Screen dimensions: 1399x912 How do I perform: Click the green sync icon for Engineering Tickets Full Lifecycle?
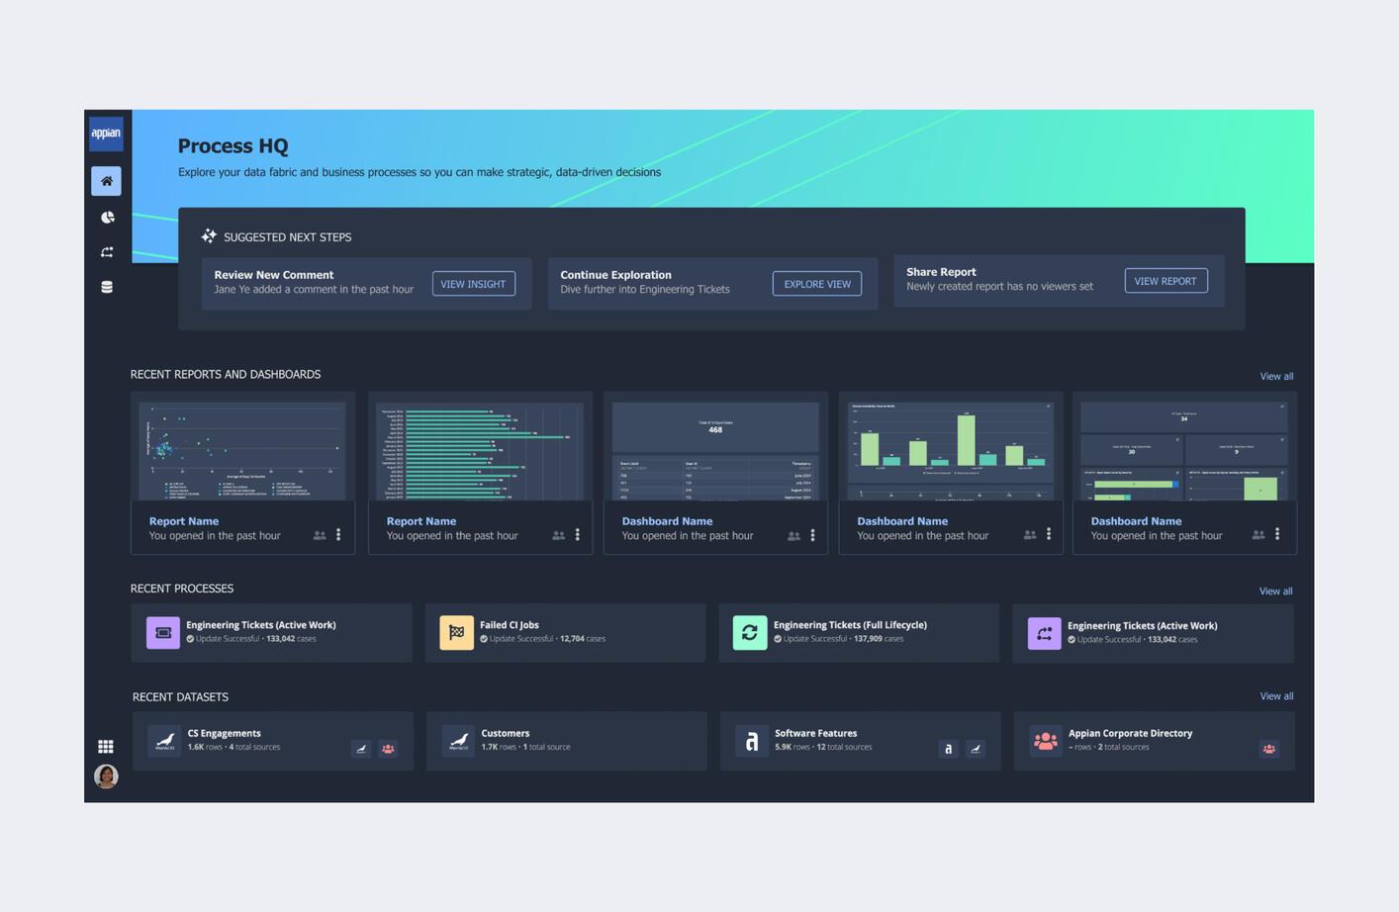[x=749, y=632]
